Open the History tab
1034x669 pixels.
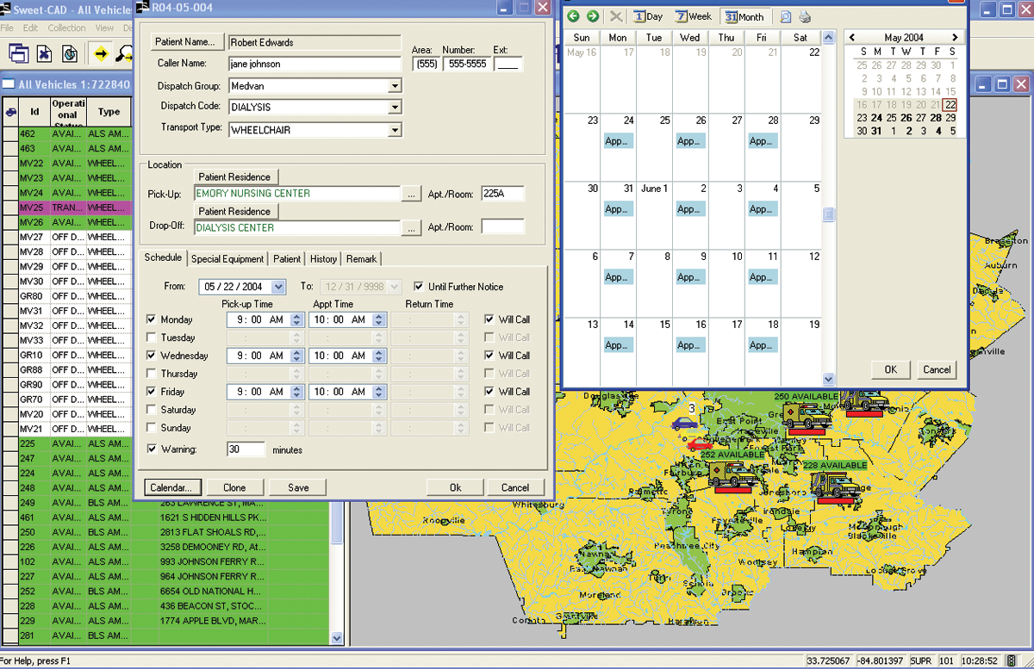point(323,259)
